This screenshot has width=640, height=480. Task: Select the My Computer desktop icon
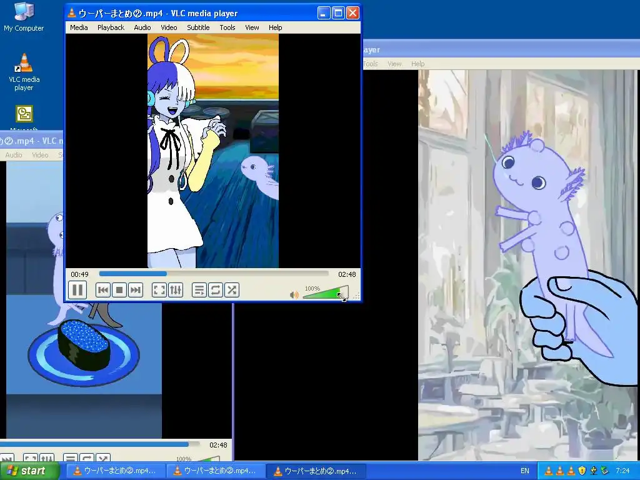(24, 17)
